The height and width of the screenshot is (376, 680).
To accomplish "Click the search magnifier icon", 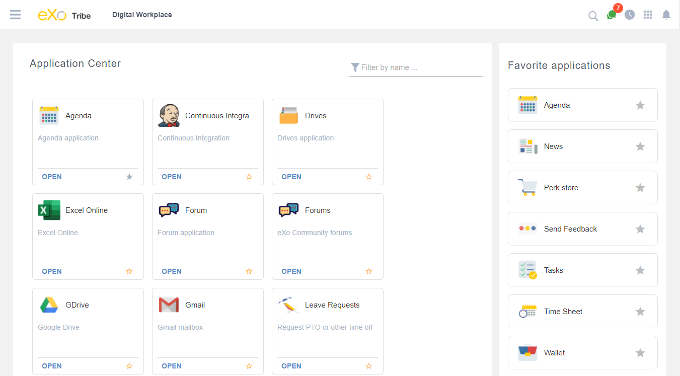I will pos(593,16).
